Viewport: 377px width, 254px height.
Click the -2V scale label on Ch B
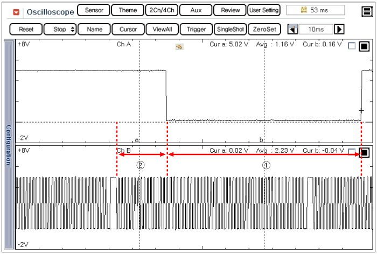[23, 245]
